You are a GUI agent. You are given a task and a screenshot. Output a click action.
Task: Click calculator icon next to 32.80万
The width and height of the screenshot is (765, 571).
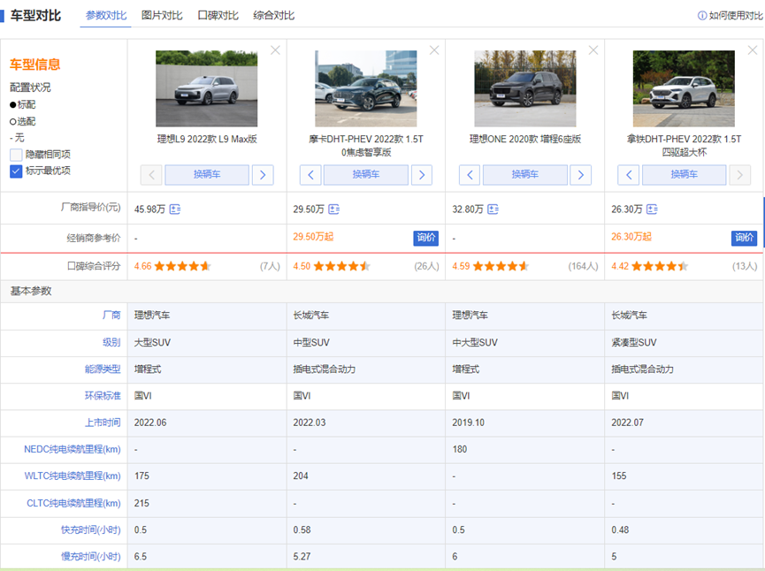click(x=493, y=209)
